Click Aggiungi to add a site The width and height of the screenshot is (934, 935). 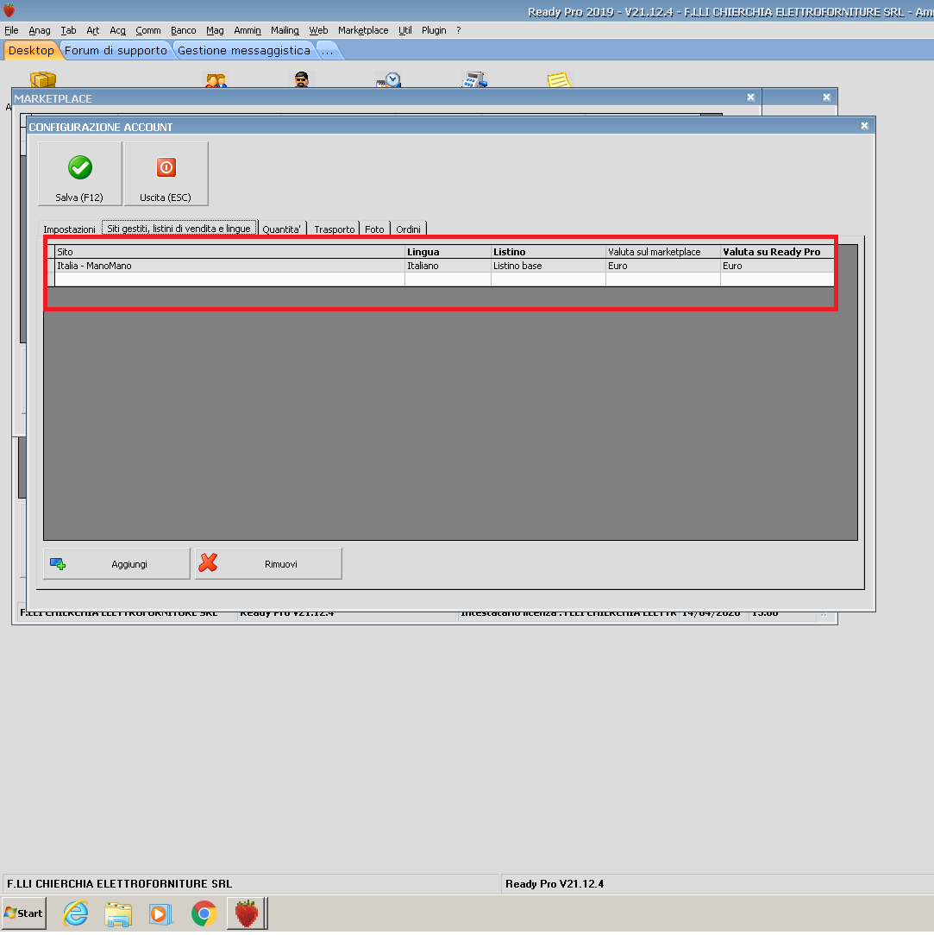(116, 563)
